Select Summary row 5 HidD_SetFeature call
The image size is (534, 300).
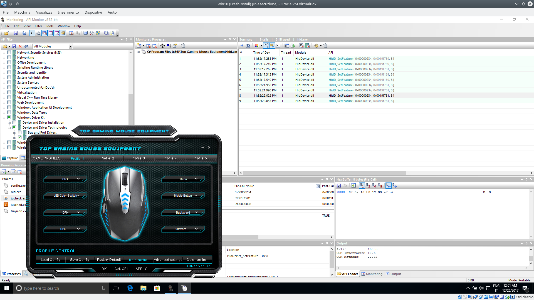[386, 80]
